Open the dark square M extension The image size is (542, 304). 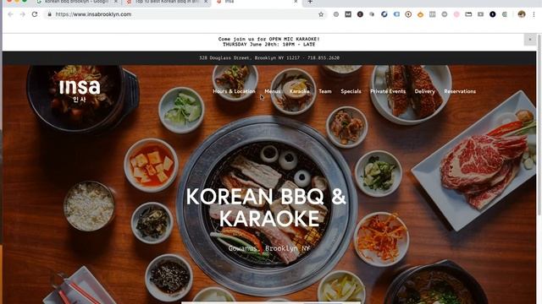pyautogui.click(x=348, y=14)
